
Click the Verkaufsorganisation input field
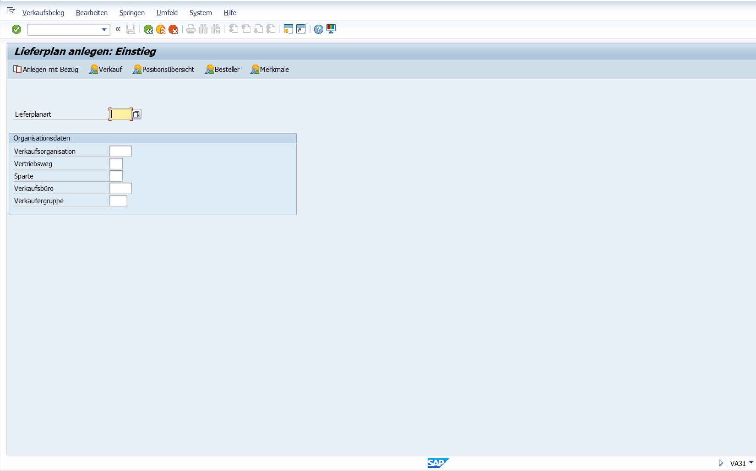tap(120, 152)
